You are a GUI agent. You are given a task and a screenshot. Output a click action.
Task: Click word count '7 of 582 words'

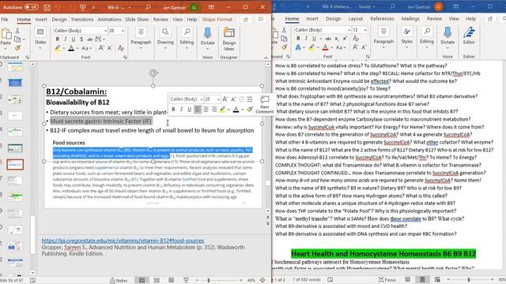(307, 280)
